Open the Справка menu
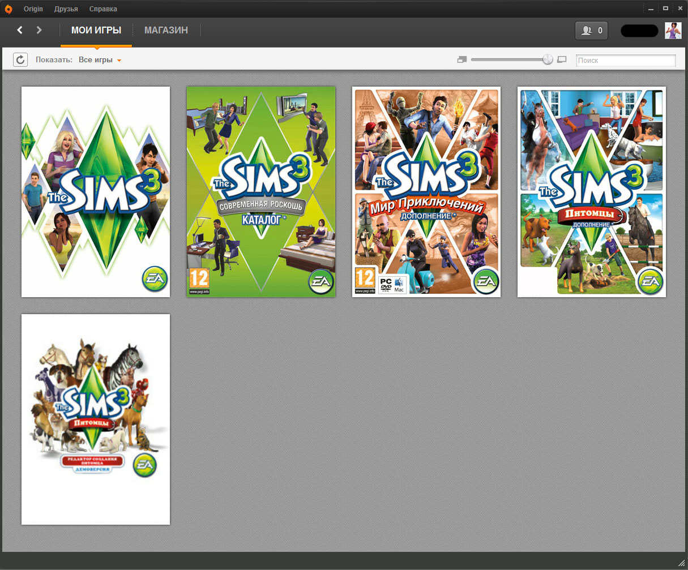The image size is (688, 570). [103, 9]
